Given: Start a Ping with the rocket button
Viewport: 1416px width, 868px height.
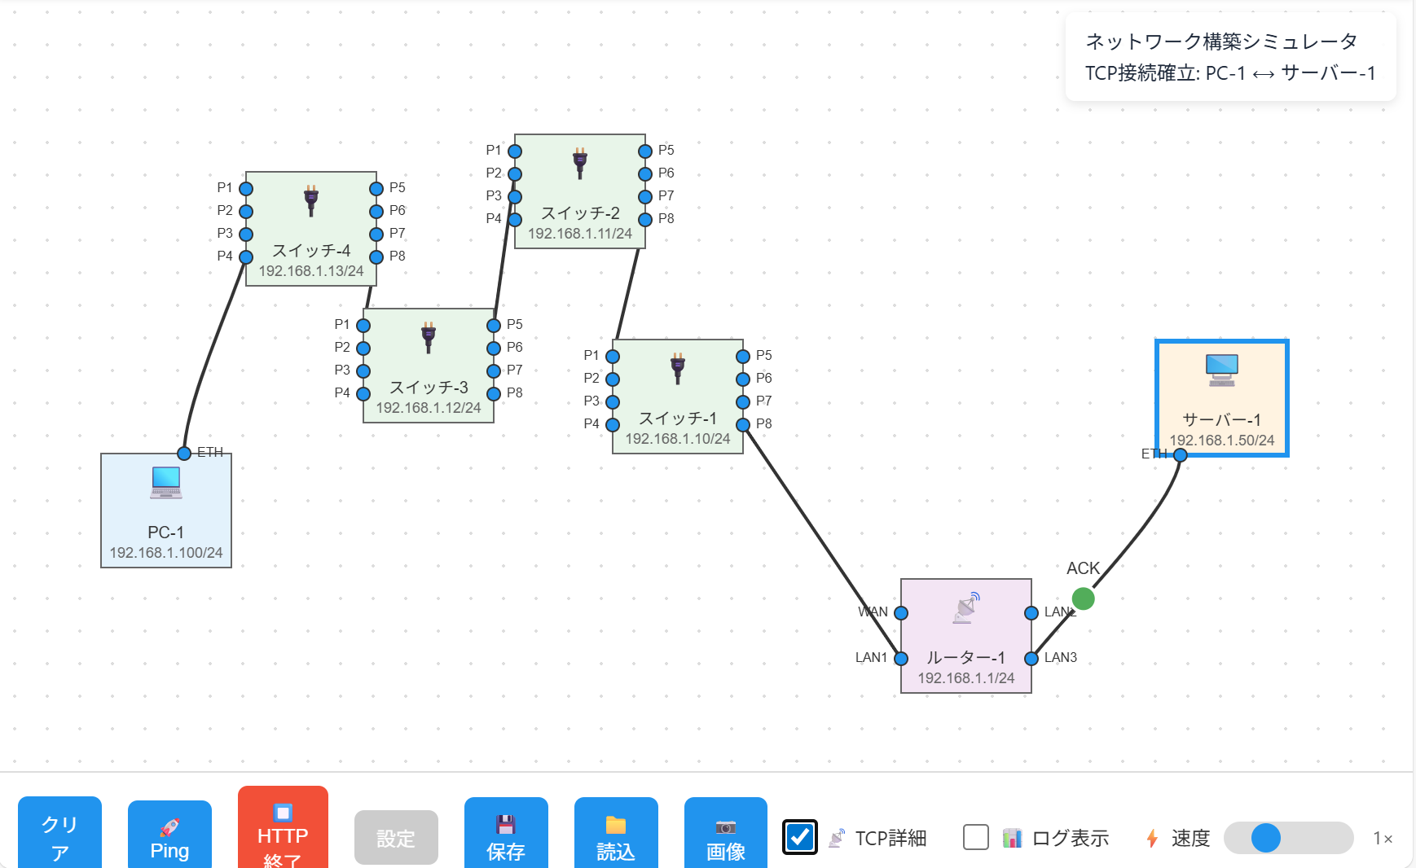Looking at the screenshot, I should 169,835.
